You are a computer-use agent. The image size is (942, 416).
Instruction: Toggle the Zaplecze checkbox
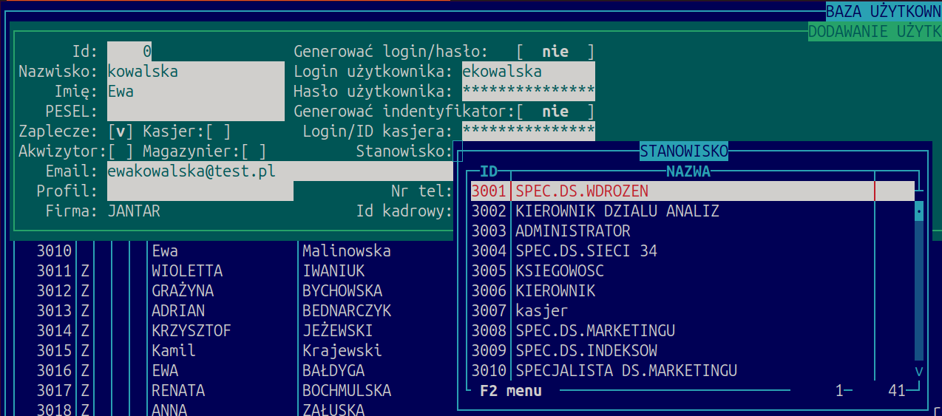121,132
